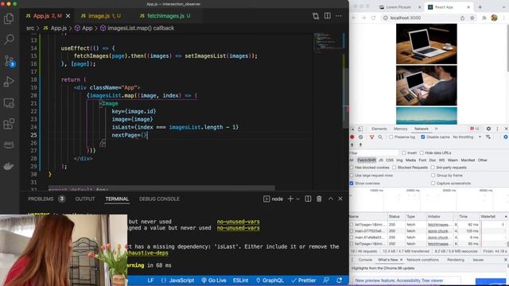Open the Extensions view
The width and height of the screenshot is (509, 286).
pos(9,124)
